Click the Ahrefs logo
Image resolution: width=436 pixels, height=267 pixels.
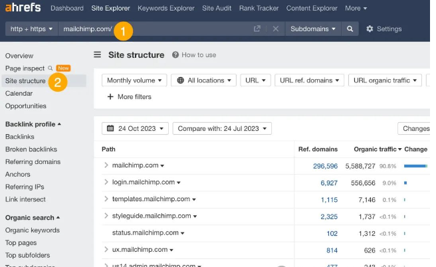pos(23,8)
